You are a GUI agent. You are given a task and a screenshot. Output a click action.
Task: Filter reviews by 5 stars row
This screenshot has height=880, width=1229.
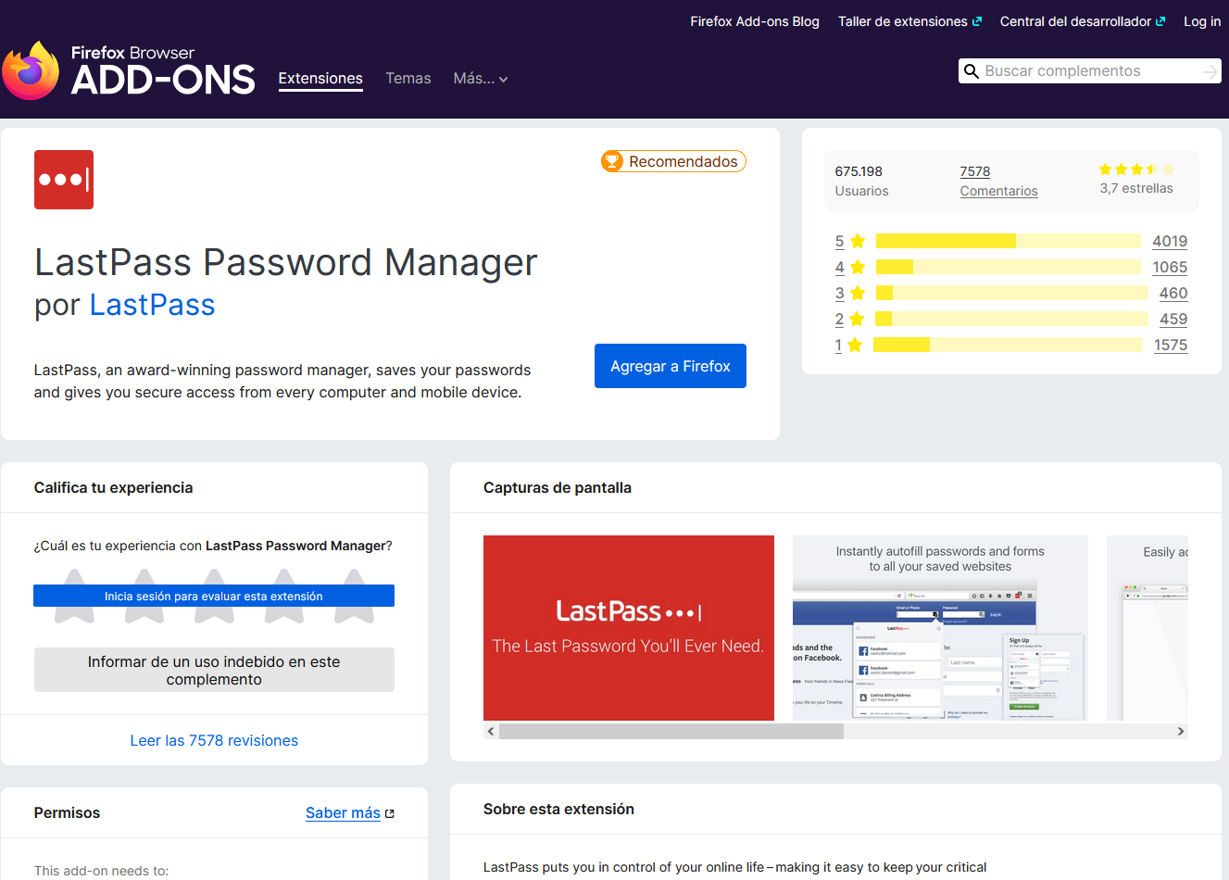click(x=1010, y=241)
